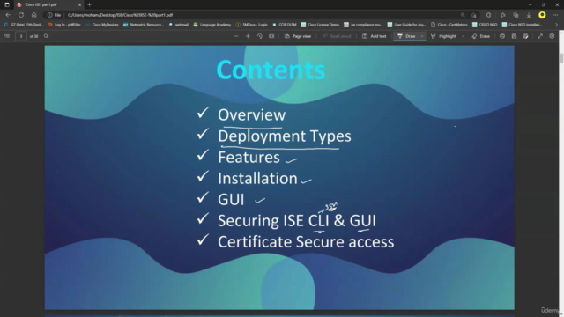This screenshot has height=317, width=564.
Task: Go back with the browser back arrow
Action: 8,15
